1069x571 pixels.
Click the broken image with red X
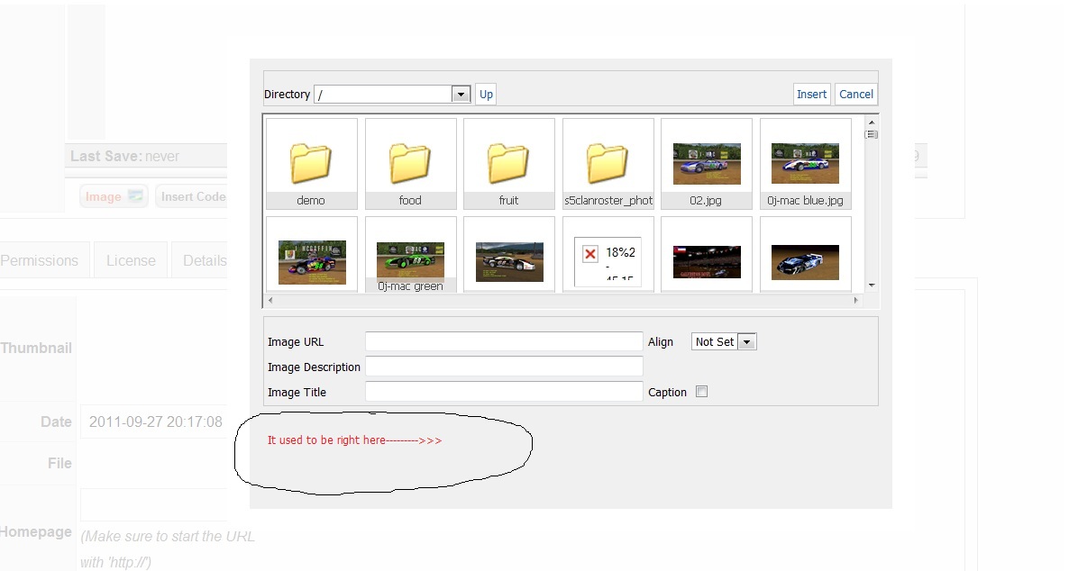point(608,255)
